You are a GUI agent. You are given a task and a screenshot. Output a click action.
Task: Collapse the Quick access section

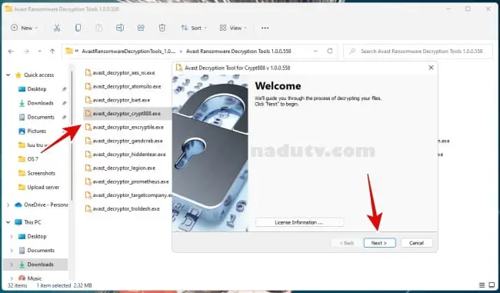point(8,75)
